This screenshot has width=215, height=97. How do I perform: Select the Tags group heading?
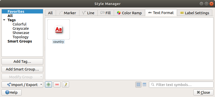coord(12,20)
